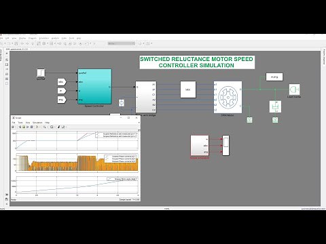
Task: Open the Analysis menu in Simulink
Action: [55, 38]
